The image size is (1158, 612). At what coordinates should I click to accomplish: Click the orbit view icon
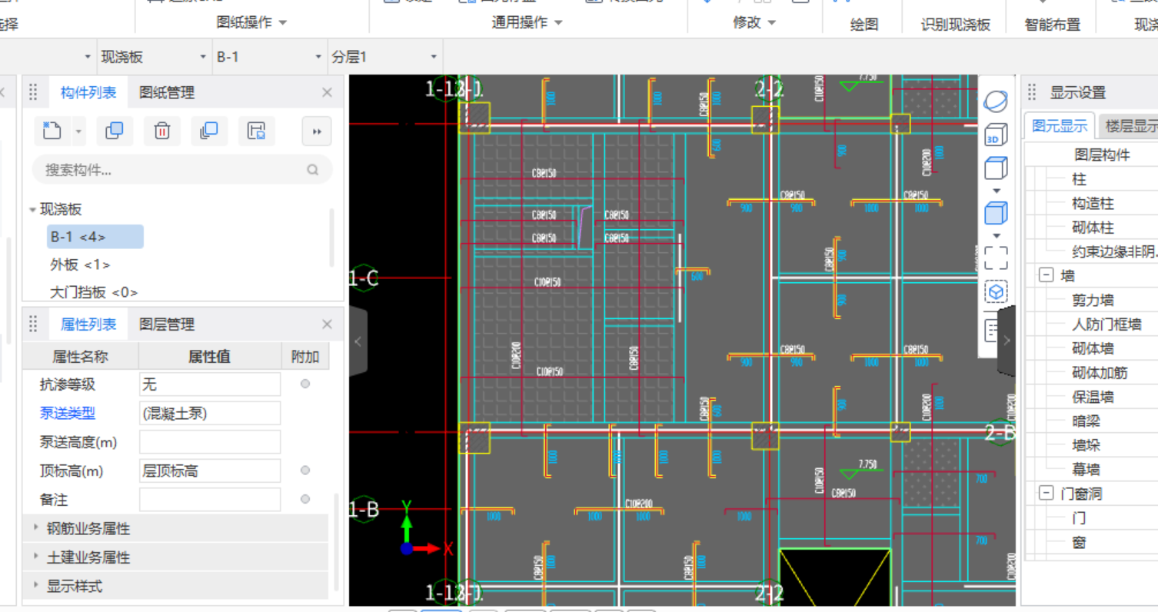click(x=996, y=101)
